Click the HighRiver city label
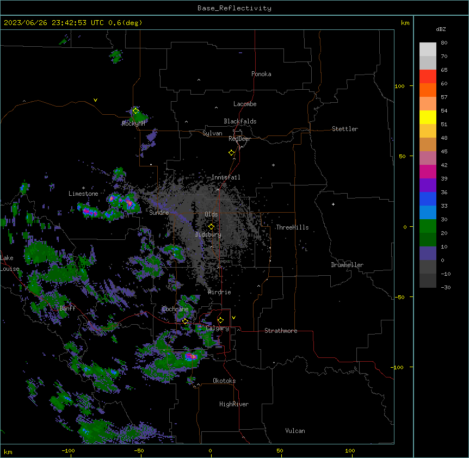 click(234, 404)
